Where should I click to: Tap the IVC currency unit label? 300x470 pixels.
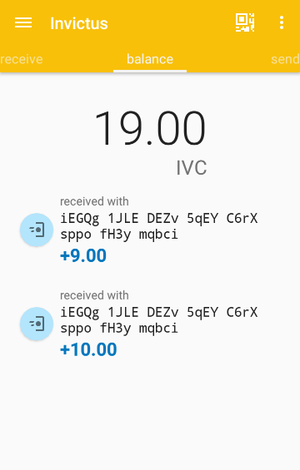[x=192, y=168]
